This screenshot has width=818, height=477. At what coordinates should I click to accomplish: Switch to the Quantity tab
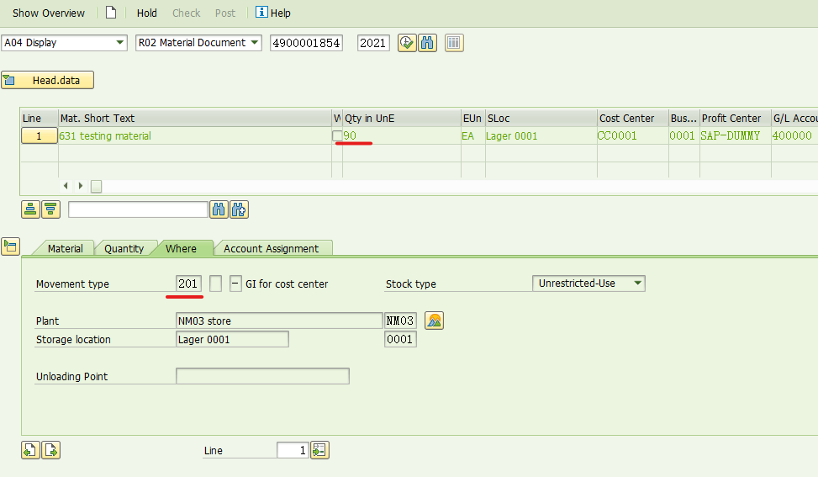[124, 248]
